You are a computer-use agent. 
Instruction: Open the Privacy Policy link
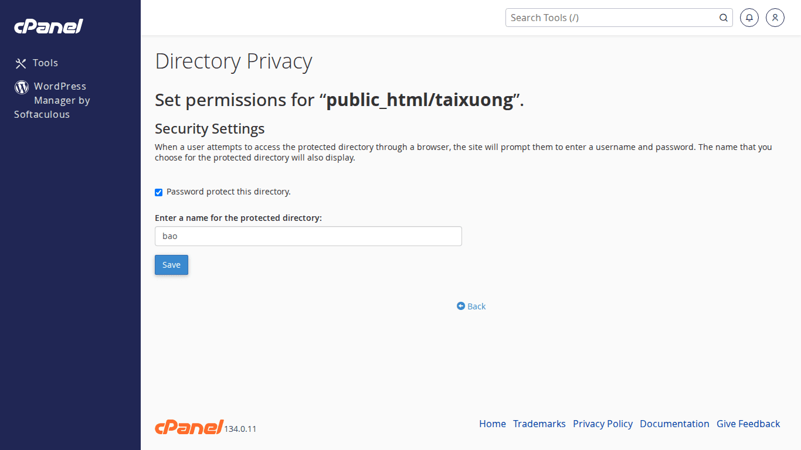pos(602,424)
